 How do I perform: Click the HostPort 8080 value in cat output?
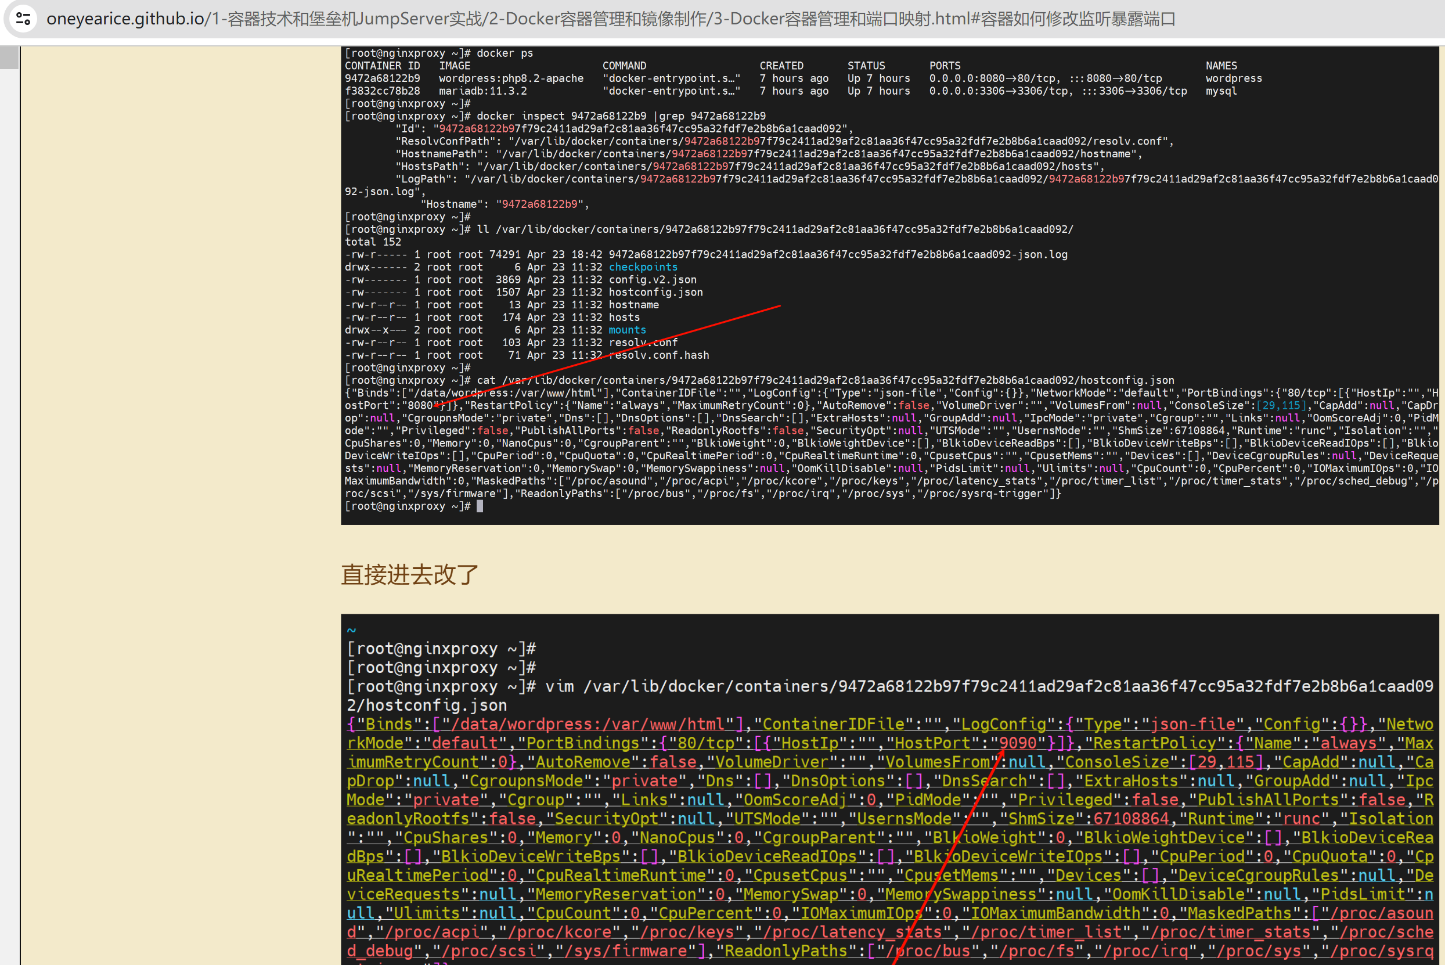tap(420, 406)
